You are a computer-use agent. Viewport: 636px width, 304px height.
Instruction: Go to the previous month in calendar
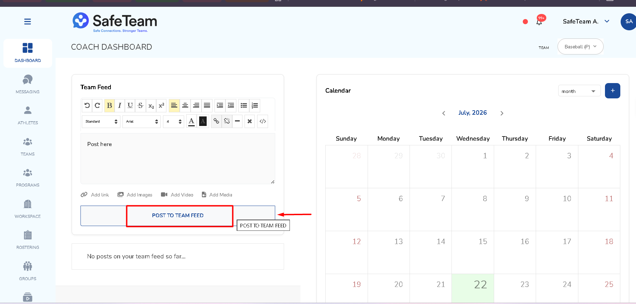point(444,113)
